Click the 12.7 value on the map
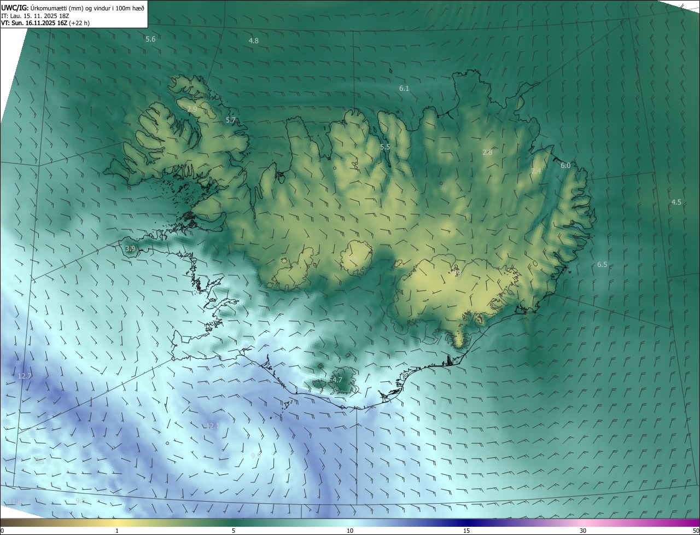The image size is (700, 535). click(x=25, y=376)
